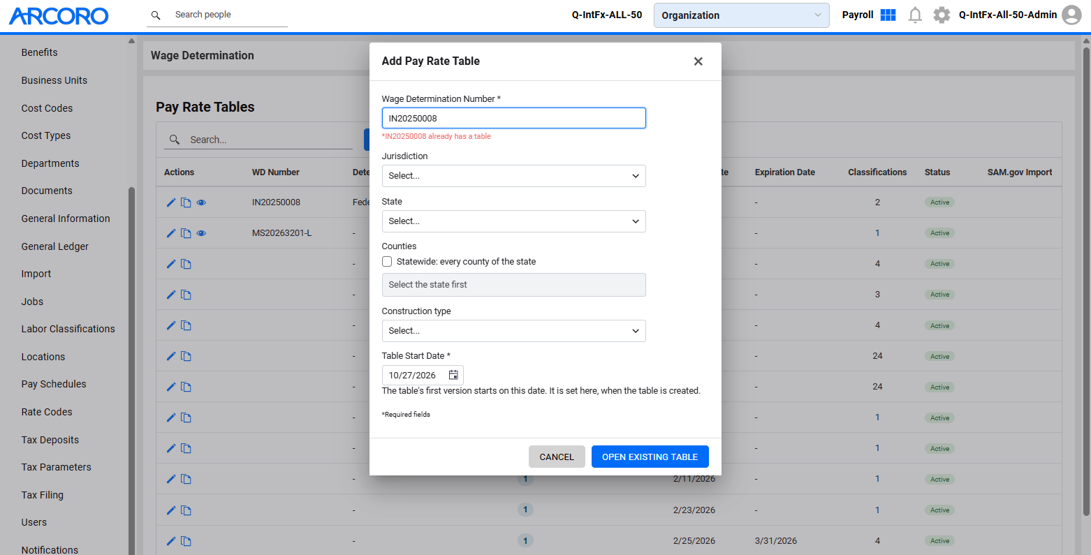Image resolution: width=1091 pixels, height=555 pixels.
Task: Open the State dropdown
Action: pyautogui.click(x=513, y=221)
